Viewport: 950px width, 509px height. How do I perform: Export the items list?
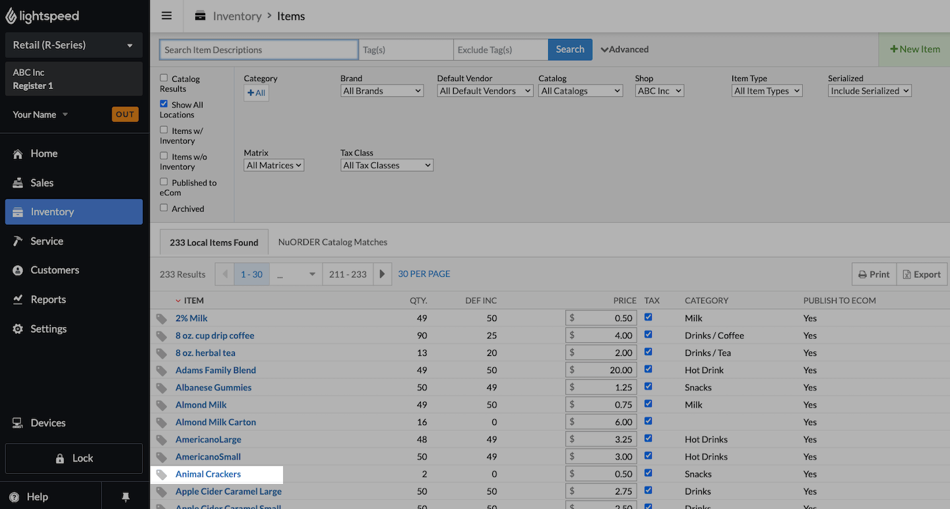[922, 274]
